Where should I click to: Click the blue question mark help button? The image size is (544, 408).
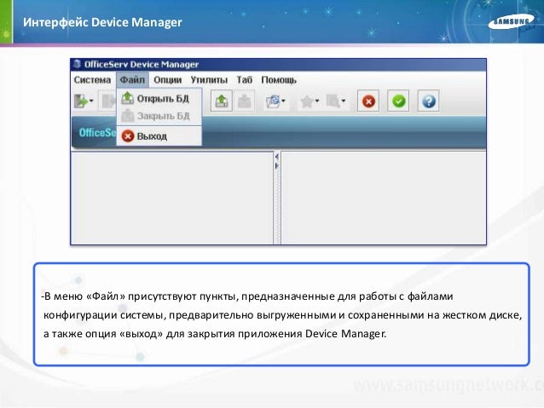coord(429,101)
